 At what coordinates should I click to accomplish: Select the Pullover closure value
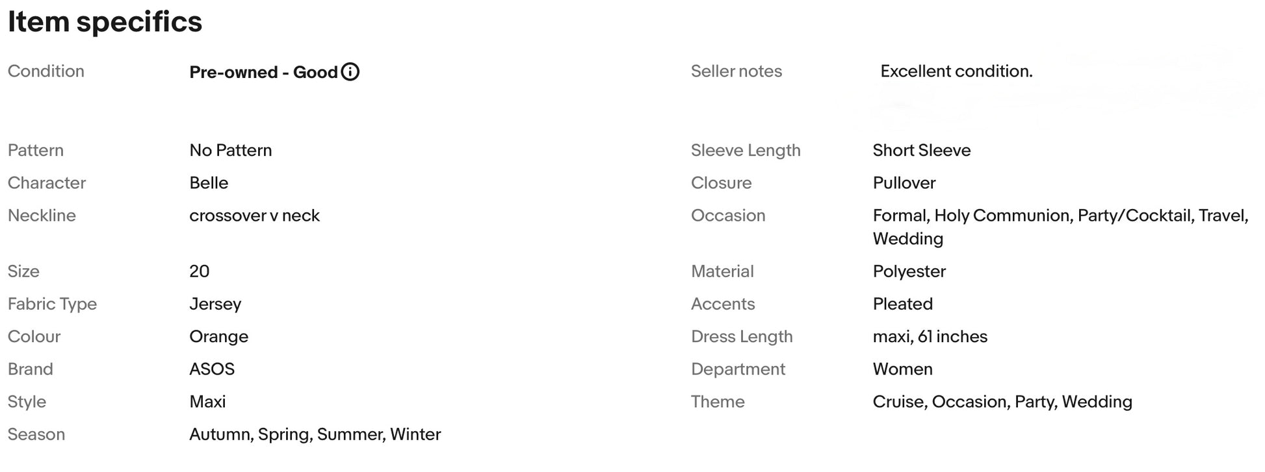point(904,183)
